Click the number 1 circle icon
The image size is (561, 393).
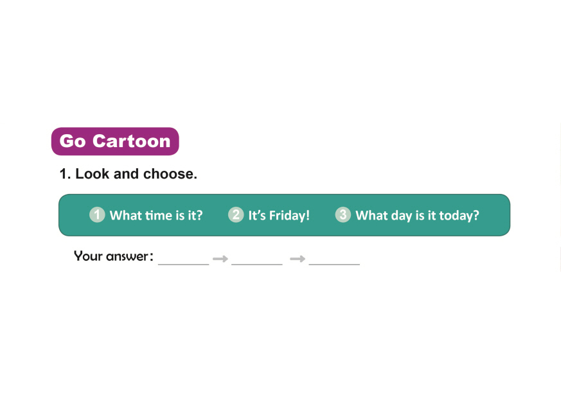tap(97, 214)
